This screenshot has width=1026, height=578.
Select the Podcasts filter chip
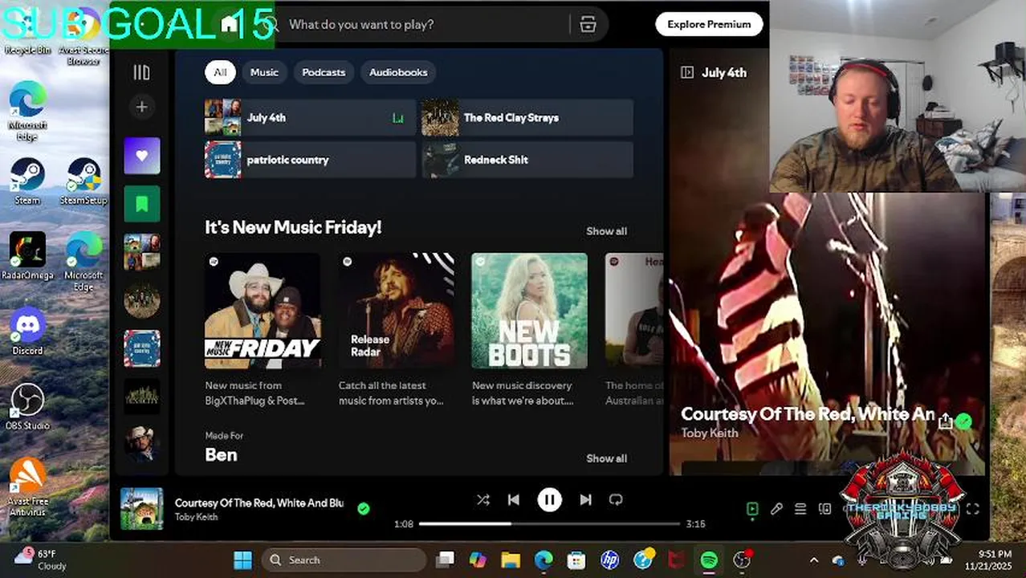(x=324, y=72)
